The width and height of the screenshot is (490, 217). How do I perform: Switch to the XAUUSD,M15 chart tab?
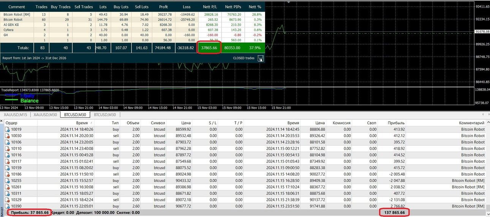coord(15,114)
